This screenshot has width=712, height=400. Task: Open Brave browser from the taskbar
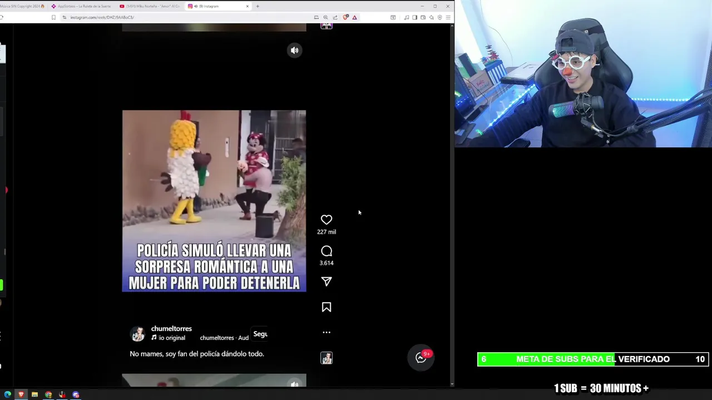(21, 394)
